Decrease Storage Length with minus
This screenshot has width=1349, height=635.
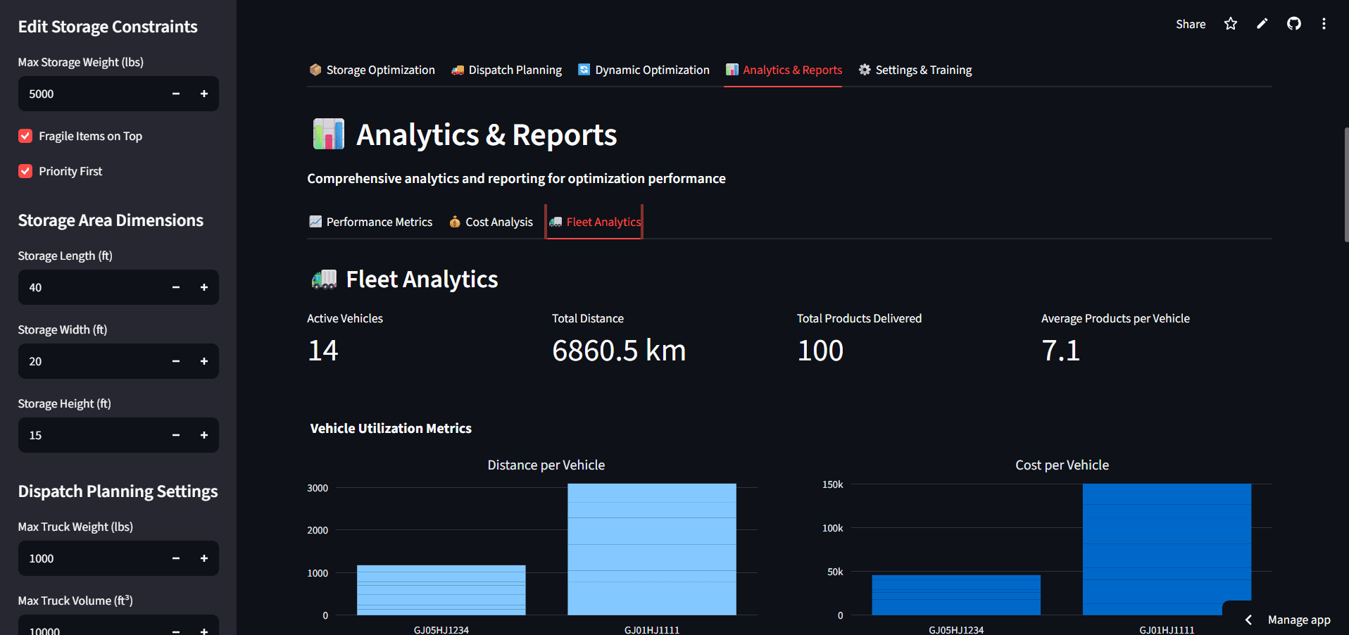tap(176, 287)
